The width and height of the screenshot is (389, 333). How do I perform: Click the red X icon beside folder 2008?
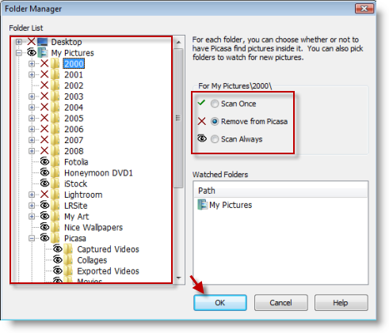(x=44, y=151)
